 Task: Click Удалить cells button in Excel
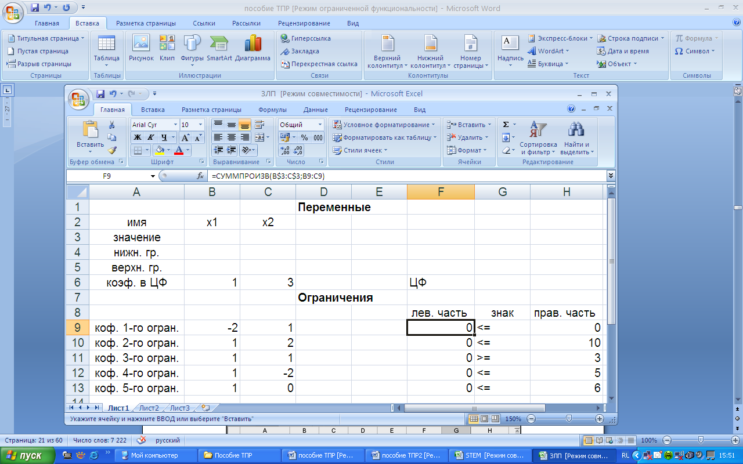[x=469, y=137]
